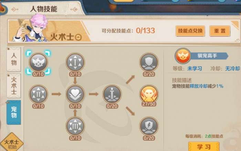Select the lightning shield skill node
This screenshot has height=151, width=241.
pyautogui.click(x=149, y=126)
